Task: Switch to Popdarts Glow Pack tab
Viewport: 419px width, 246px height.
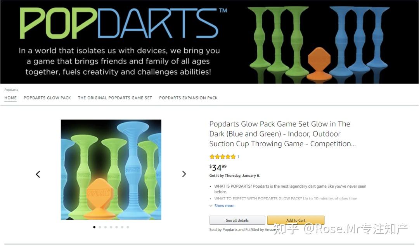Action: tap(47, 98)
